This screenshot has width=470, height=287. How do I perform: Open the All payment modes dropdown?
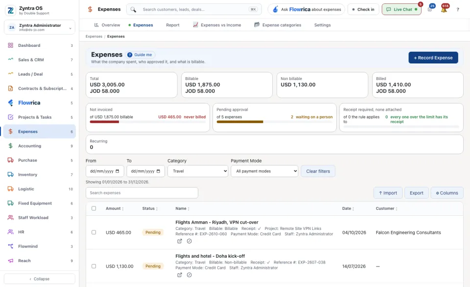tap(264, 171)
